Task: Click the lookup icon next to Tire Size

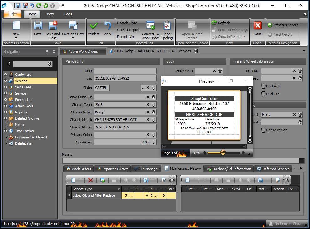Action: (300, 71)
